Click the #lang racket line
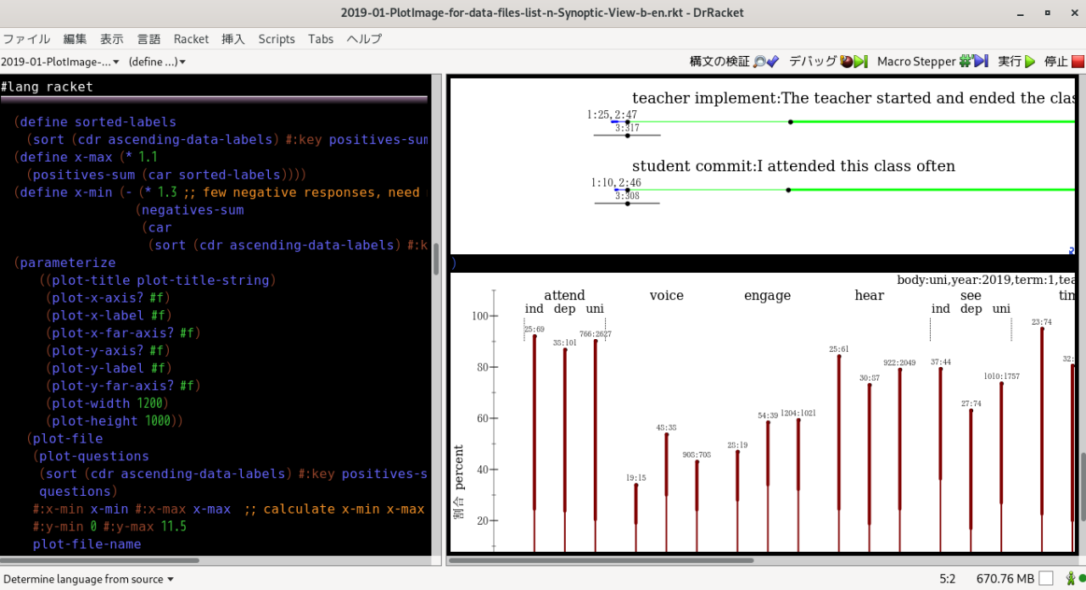 [48, 86]
